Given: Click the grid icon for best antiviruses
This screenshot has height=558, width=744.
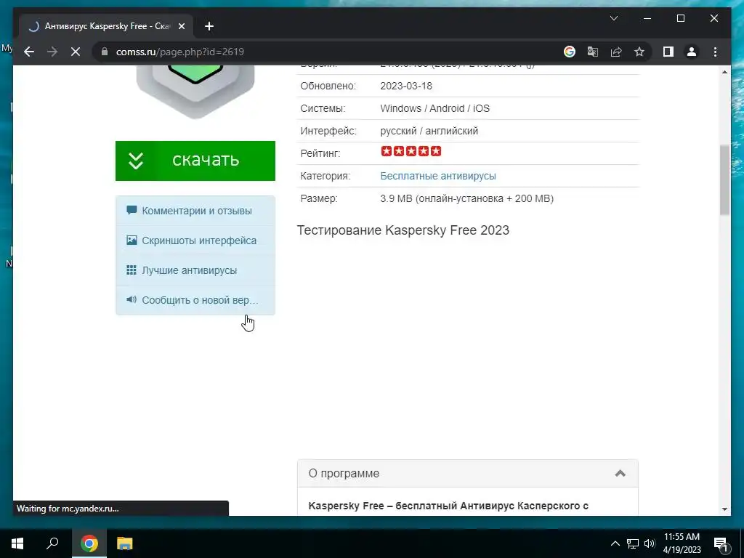Looking at the screenshot, I should click(x=132, y=270).
